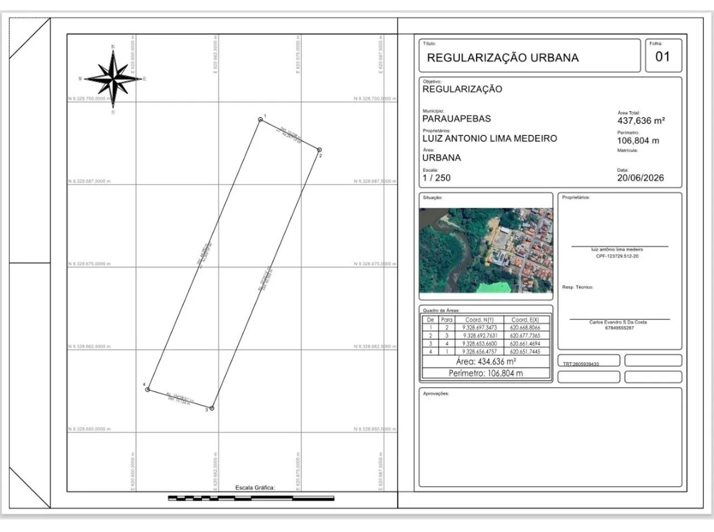The width and height of the screenshot is (714, 532).
Task: Click table cell 9.328.697,3473
Action: 479,328
